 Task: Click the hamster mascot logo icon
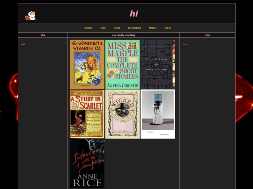[x=30, y=15]
